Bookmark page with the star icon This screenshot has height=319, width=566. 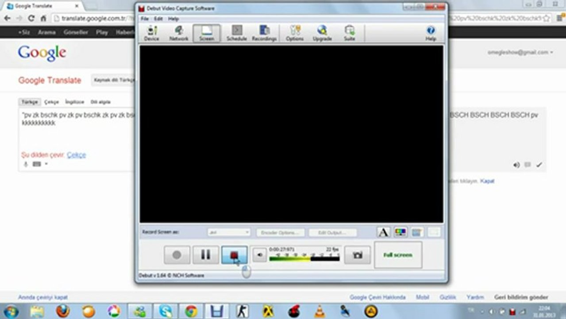546,18
